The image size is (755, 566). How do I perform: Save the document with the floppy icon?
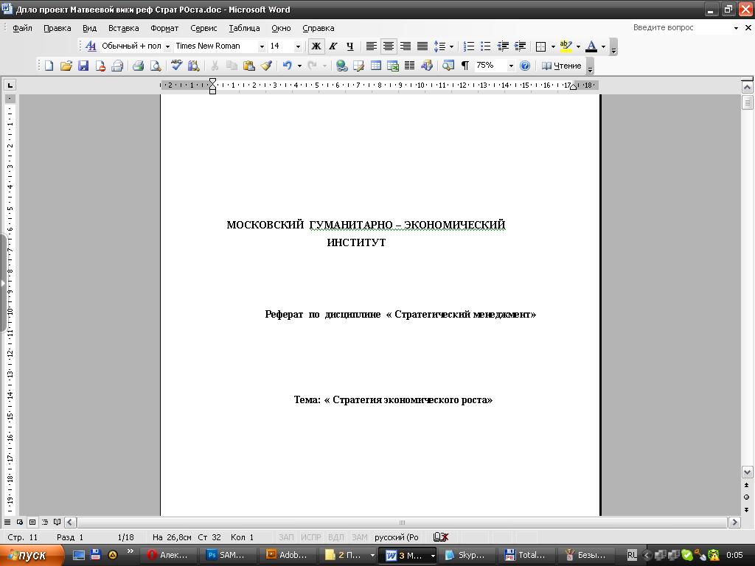pyautogui.click(x=83, y=66)
